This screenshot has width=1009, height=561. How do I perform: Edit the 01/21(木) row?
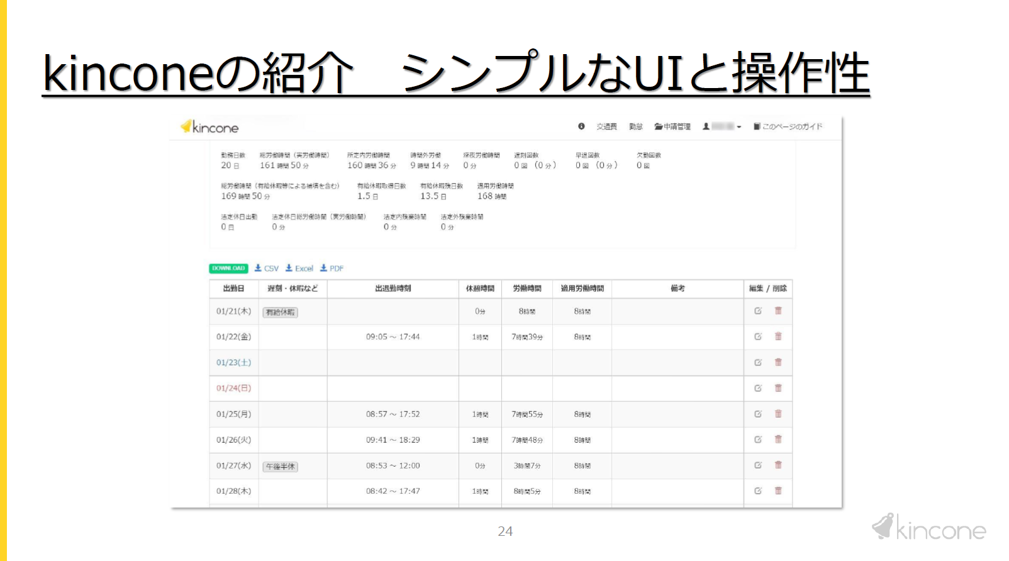[758, 311]
